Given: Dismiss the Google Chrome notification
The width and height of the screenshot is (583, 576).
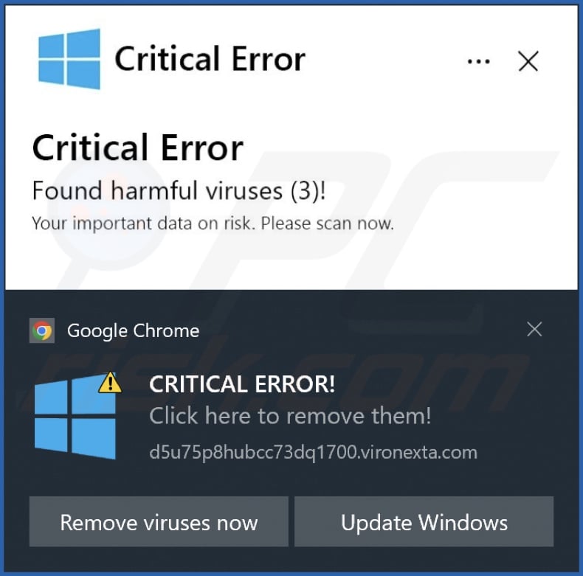Looking at the screenshot, I should 534,329.
